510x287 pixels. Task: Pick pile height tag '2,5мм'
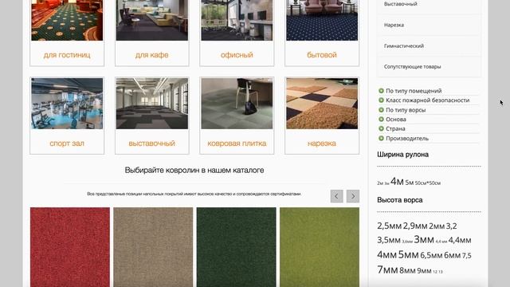[x=390, y=226]
